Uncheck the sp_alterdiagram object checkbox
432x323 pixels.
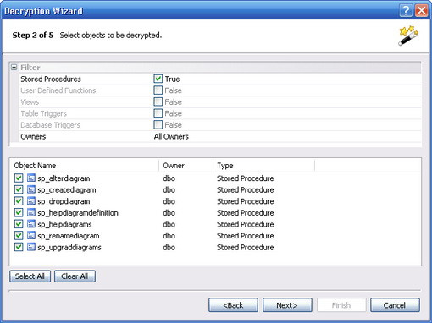point(19,178)
